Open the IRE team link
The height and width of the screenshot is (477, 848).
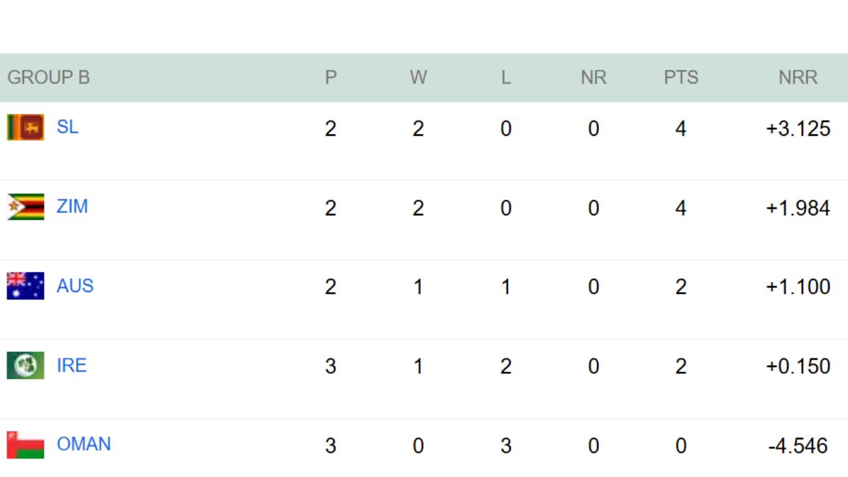tap(72, 366)
